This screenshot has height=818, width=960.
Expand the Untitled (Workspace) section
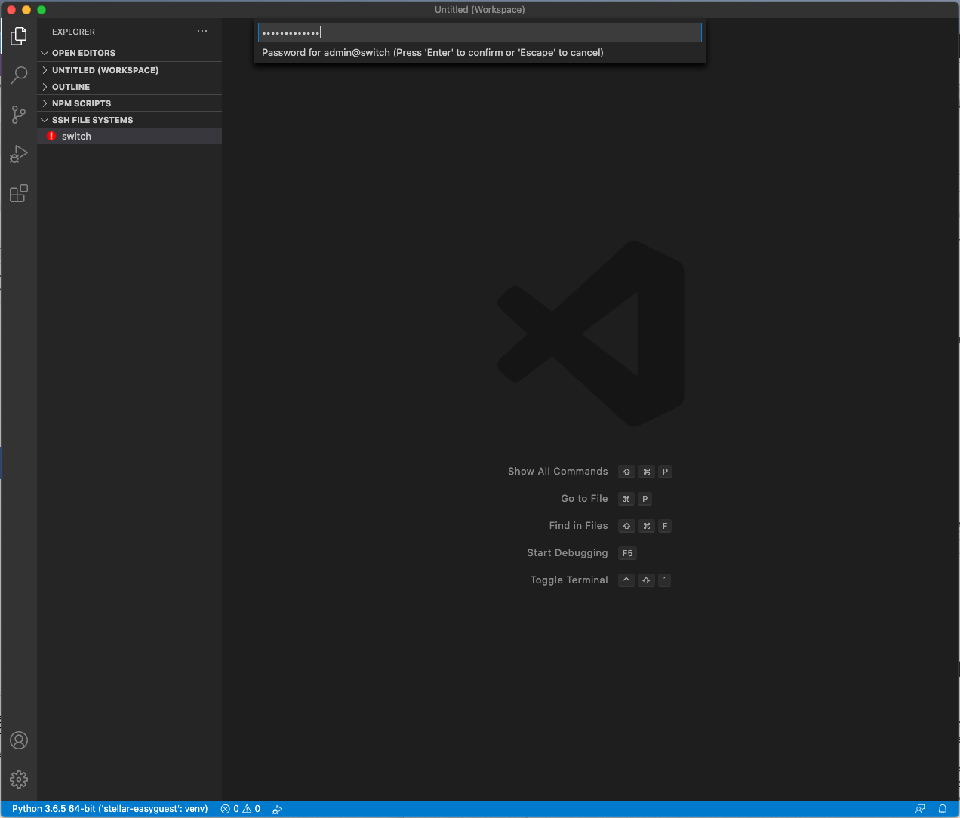[x=105, y=70]
